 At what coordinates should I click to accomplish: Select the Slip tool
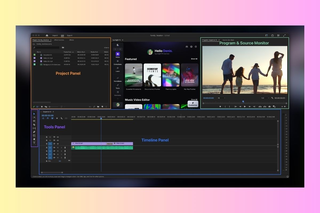(x=34, y=128)
